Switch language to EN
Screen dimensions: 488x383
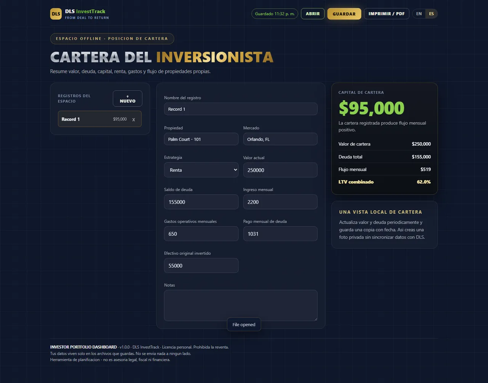(x=419, y=14)
